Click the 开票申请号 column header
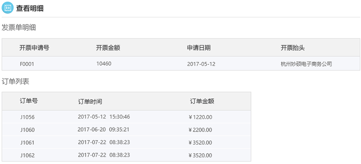The image size is (361, 164). (x=34, y=48)
